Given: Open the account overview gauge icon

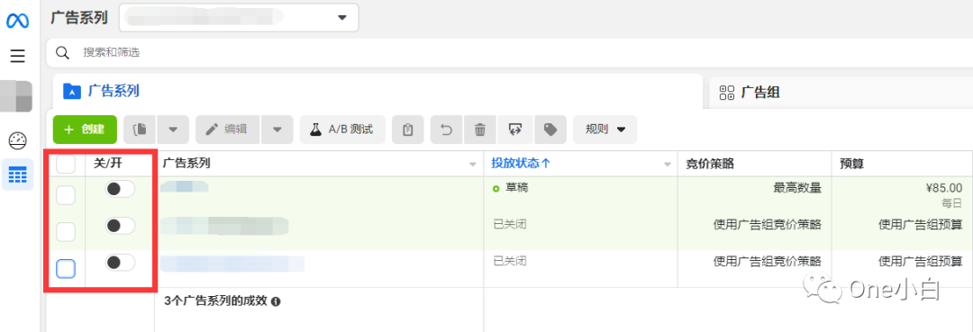Looking at the screenshot, I should click(17, 140).
